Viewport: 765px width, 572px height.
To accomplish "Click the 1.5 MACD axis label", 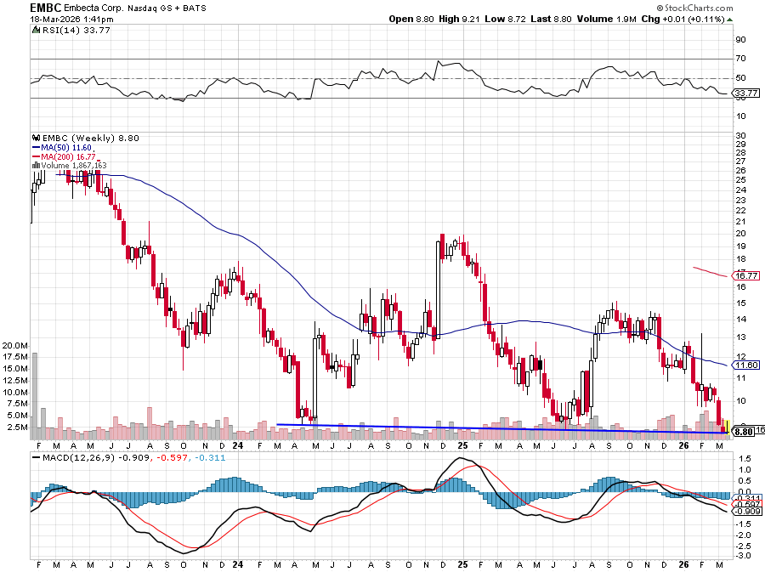I will (x=745, y=458).
